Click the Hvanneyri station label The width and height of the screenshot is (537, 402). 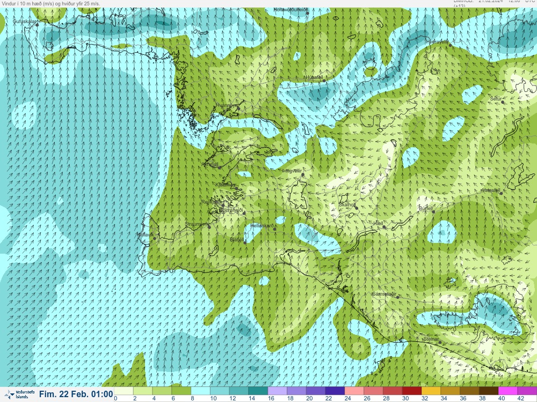click(x=227, y=105)
